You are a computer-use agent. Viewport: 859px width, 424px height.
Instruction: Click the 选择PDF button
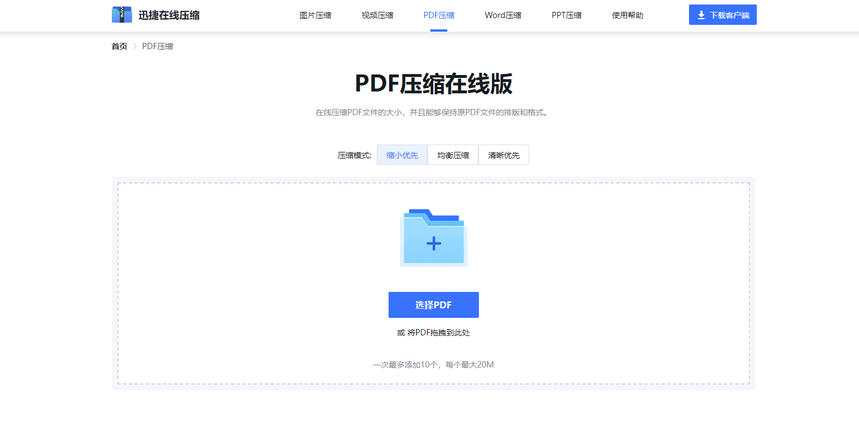433,304
